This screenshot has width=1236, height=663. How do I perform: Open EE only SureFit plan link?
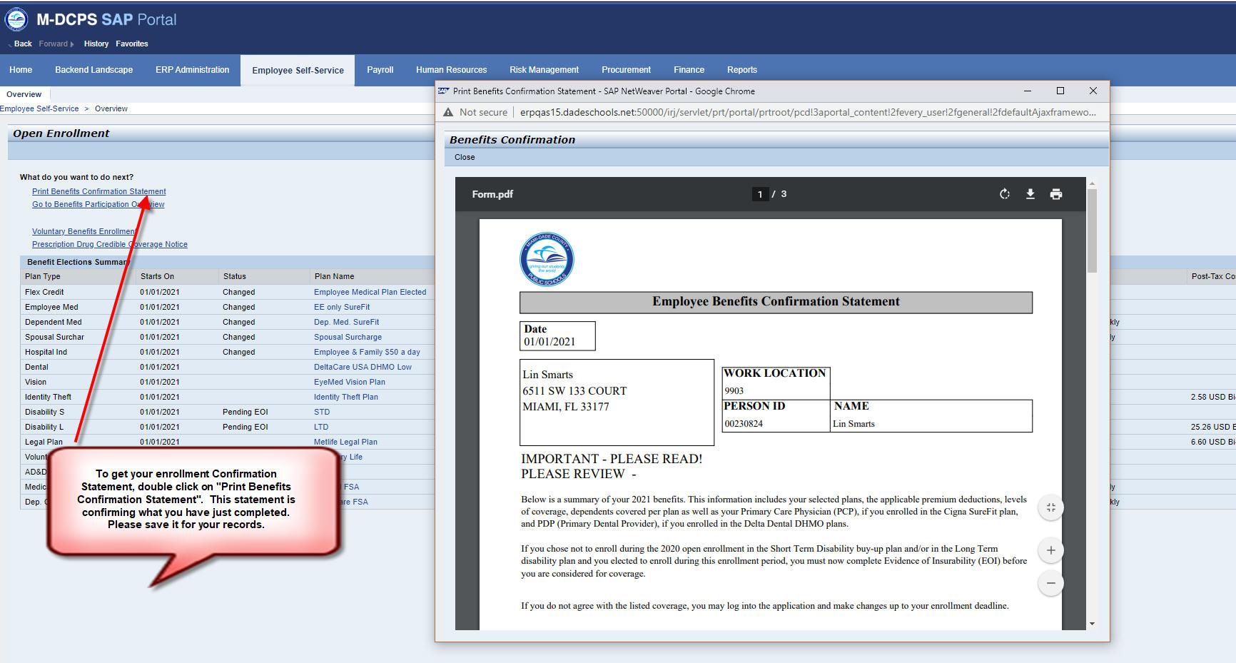coord(342,307)
